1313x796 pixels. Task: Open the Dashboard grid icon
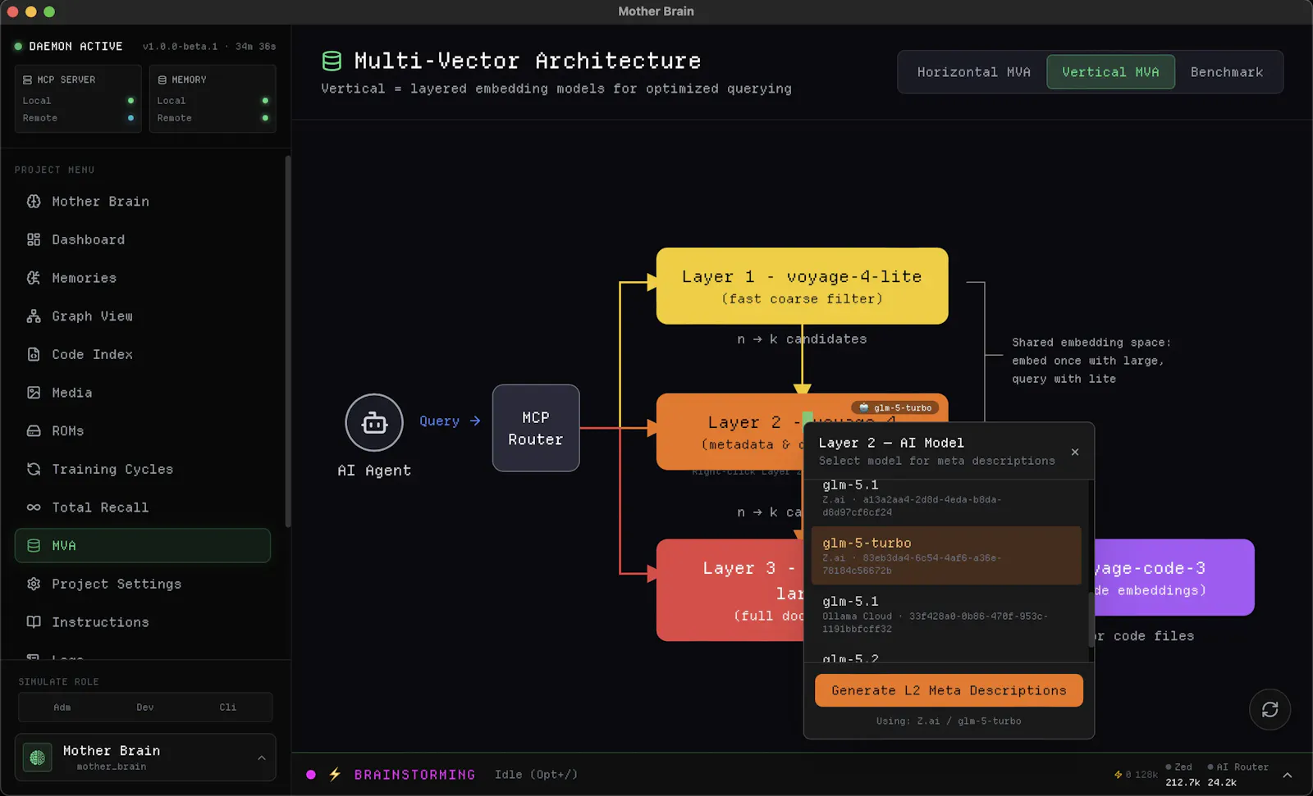pyautogui.click(x=34, y=239)
